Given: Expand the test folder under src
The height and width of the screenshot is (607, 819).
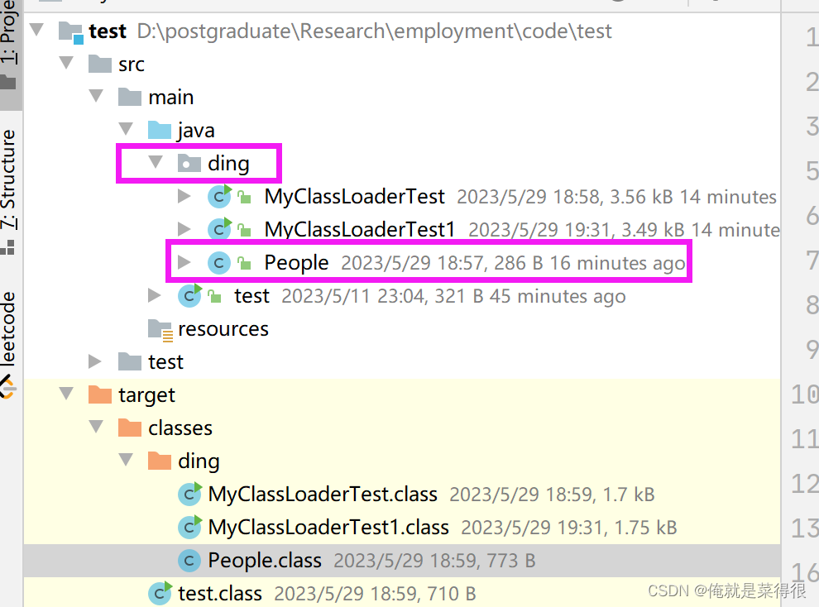Looking at the screenshot, I should point(94,361).
